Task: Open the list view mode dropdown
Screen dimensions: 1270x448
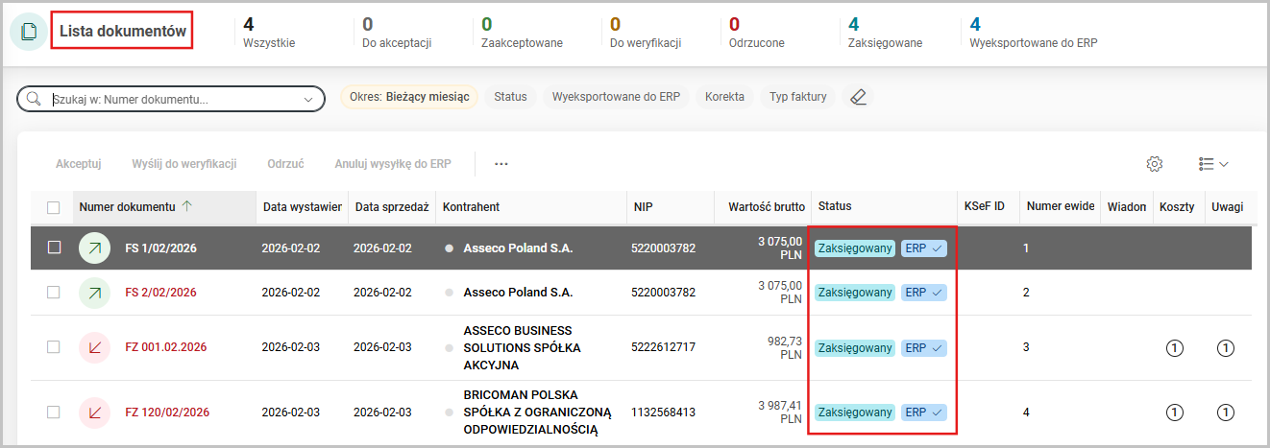Action: [1213, 164]
